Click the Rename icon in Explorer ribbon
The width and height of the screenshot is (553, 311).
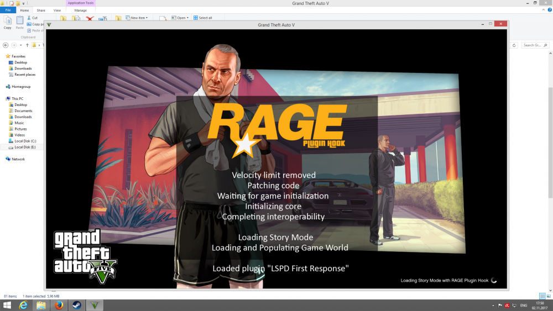tap(103, 18)
